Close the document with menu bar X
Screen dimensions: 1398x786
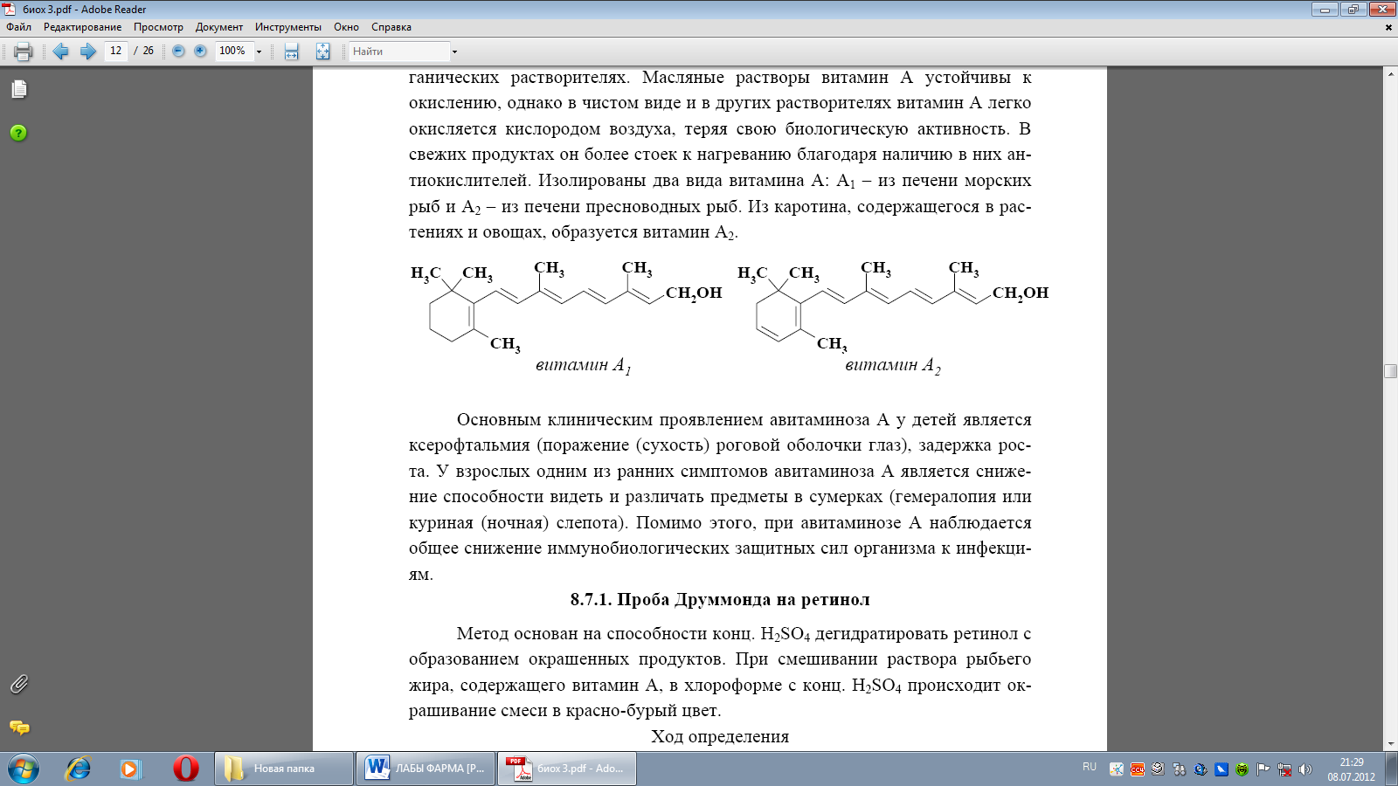(1388, 27)
